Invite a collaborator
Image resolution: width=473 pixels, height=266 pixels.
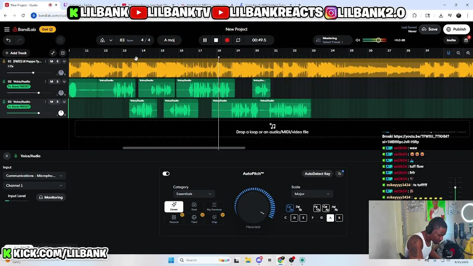(451, 40)
